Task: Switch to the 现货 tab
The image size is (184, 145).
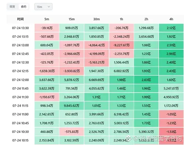Action: tap(12, 7)
